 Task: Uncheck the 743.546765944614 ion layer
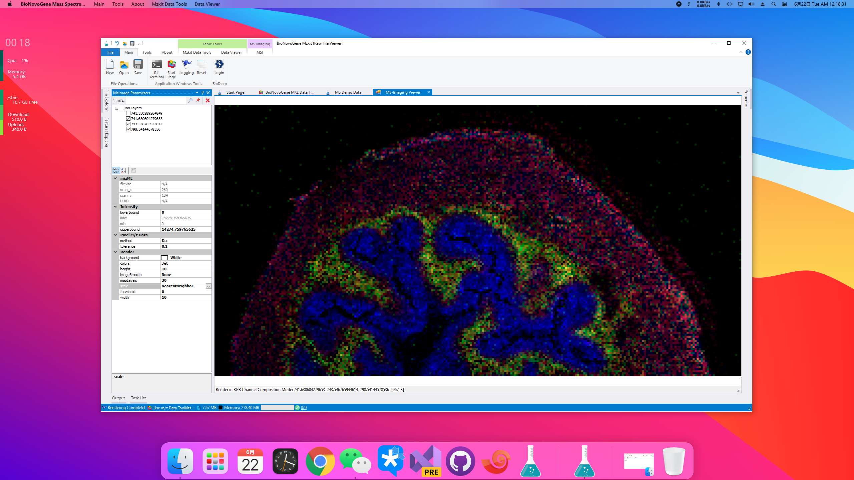click(128, 124)
